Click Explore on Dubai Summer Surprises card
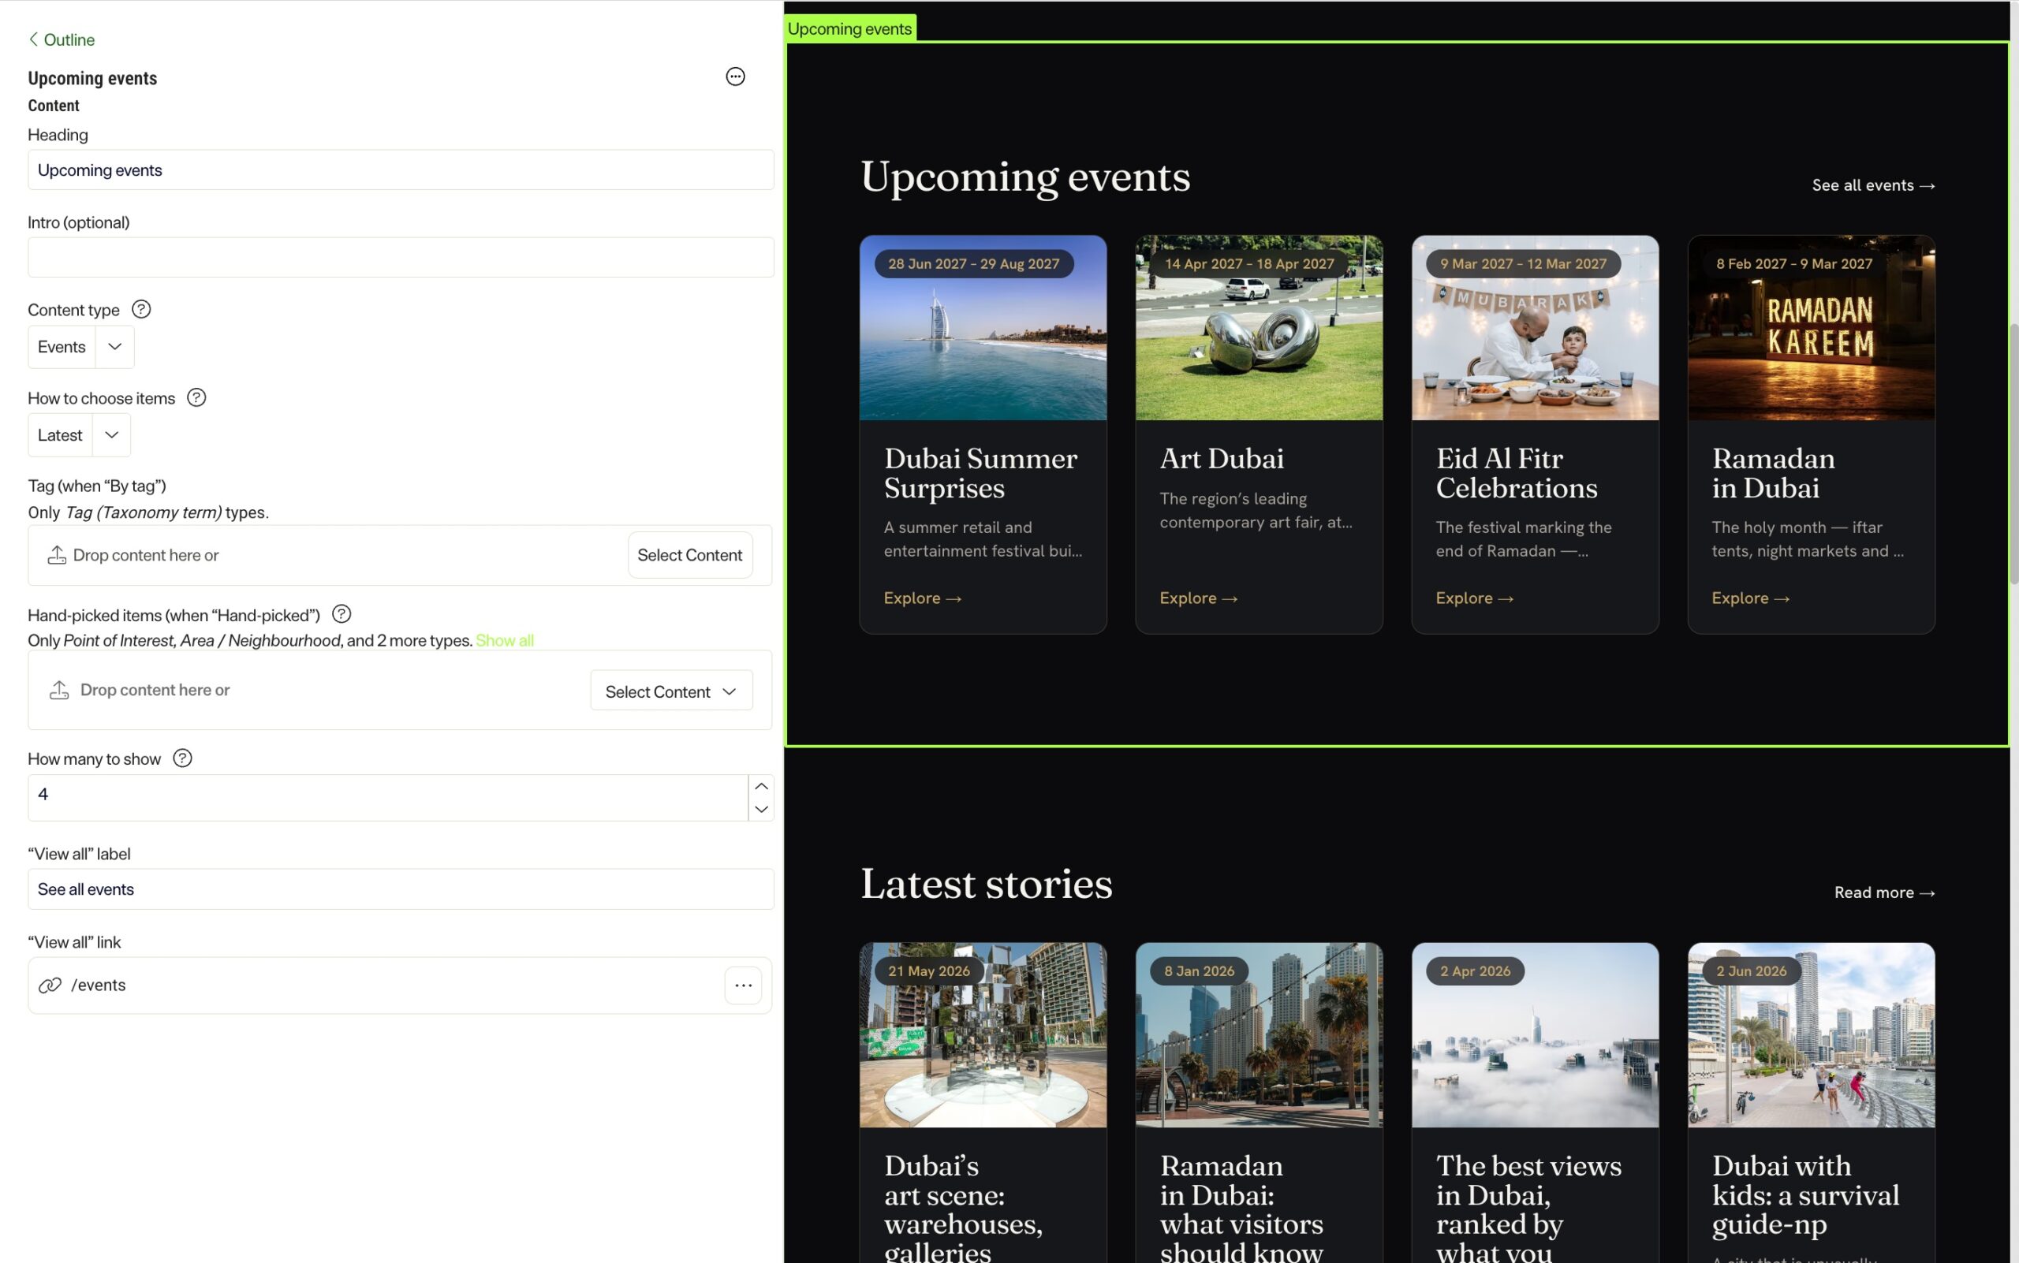This screenshot has width=2019, height=1263. (x=923, y=598)
